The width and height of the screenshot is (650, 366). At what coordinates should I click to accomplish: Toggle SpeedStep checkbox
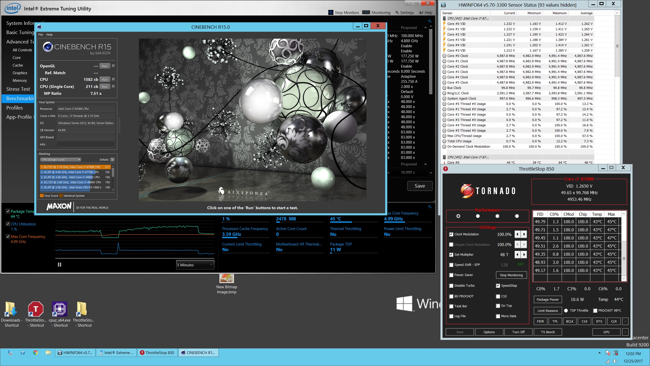pos(498,286)
